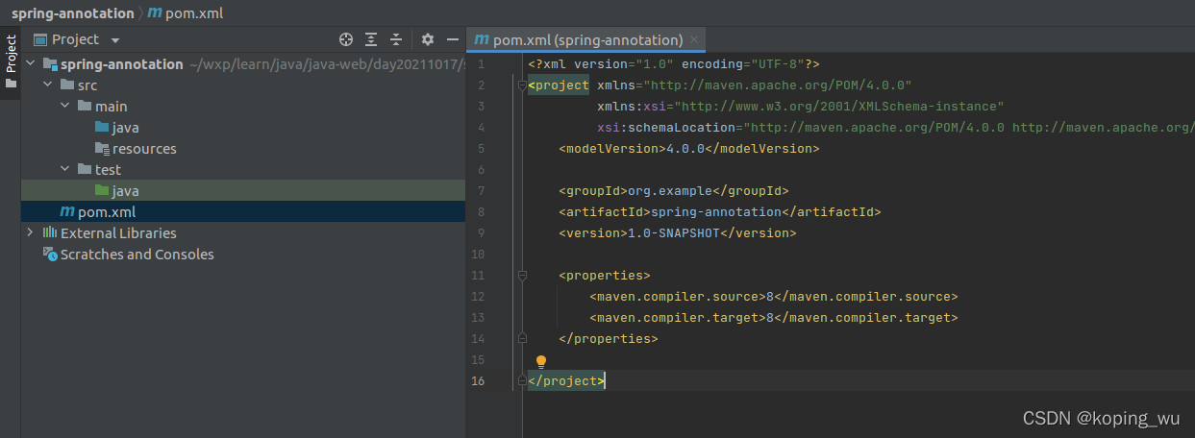The image size is (1195, 438).
Task: Click the Select Opened File crosshair icon
Action: (x=347, y=39)
